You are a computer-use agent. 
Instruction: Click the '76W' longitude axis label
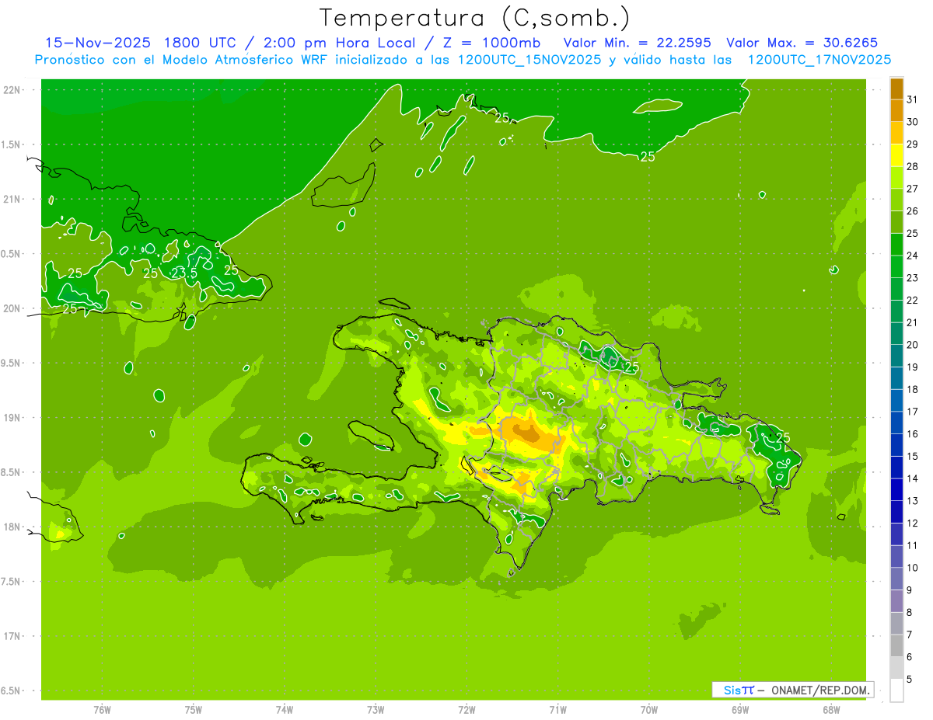point(102,709)
